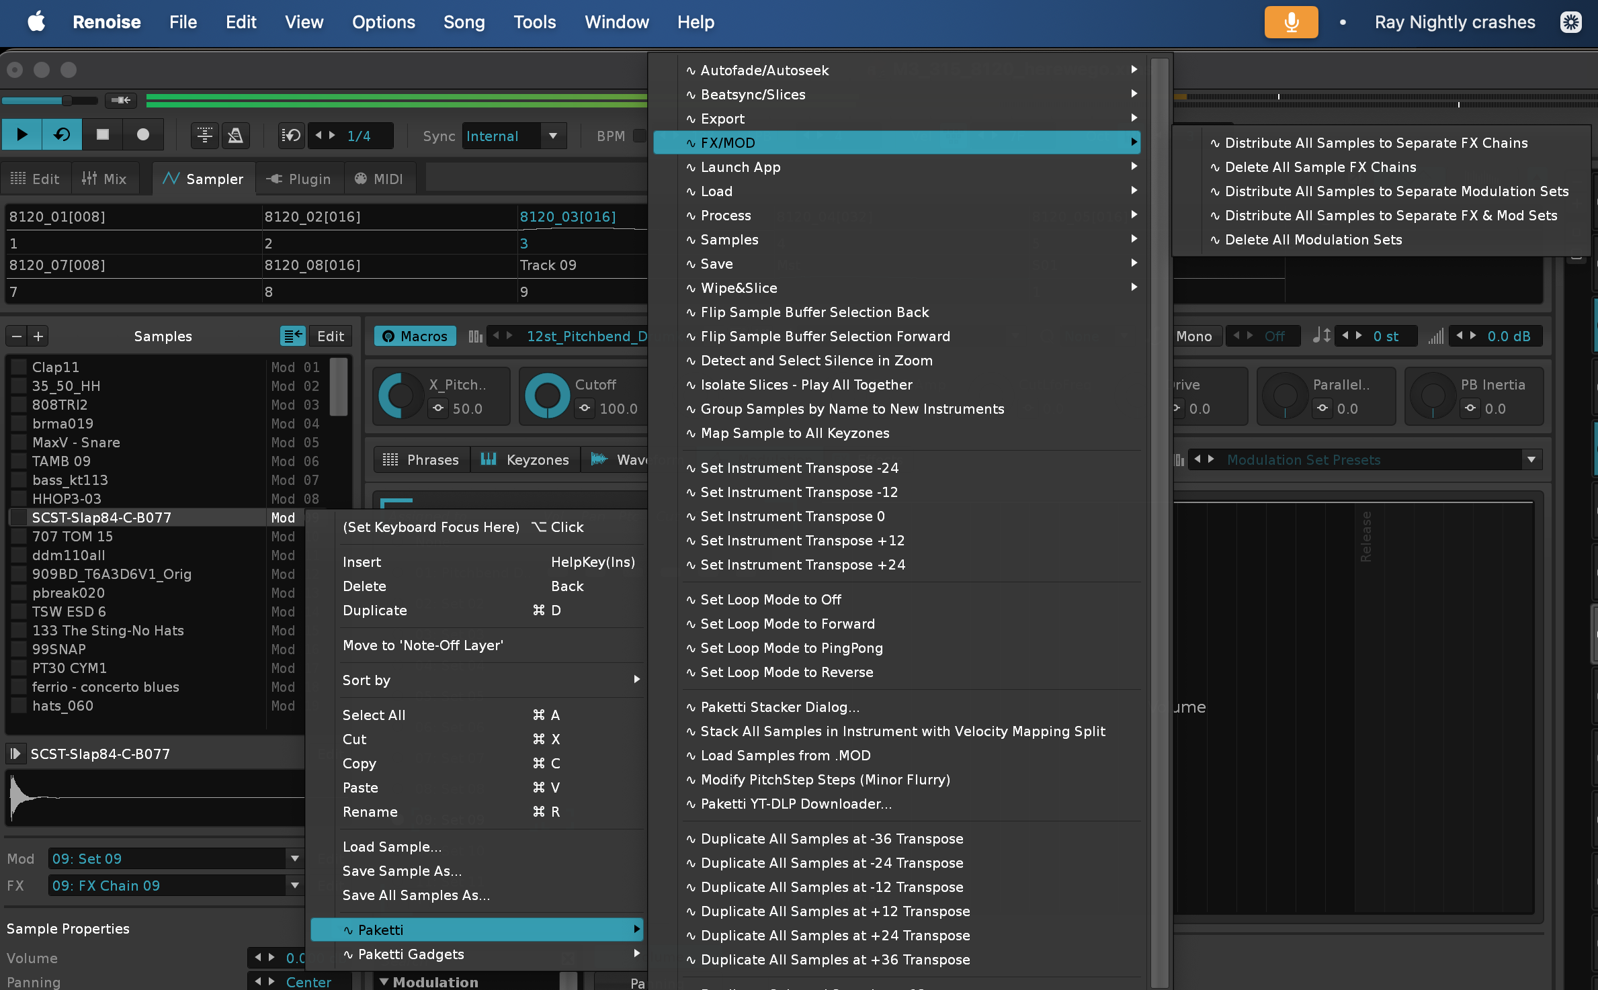Click the X_Pitch macro mapping icon

438,408
